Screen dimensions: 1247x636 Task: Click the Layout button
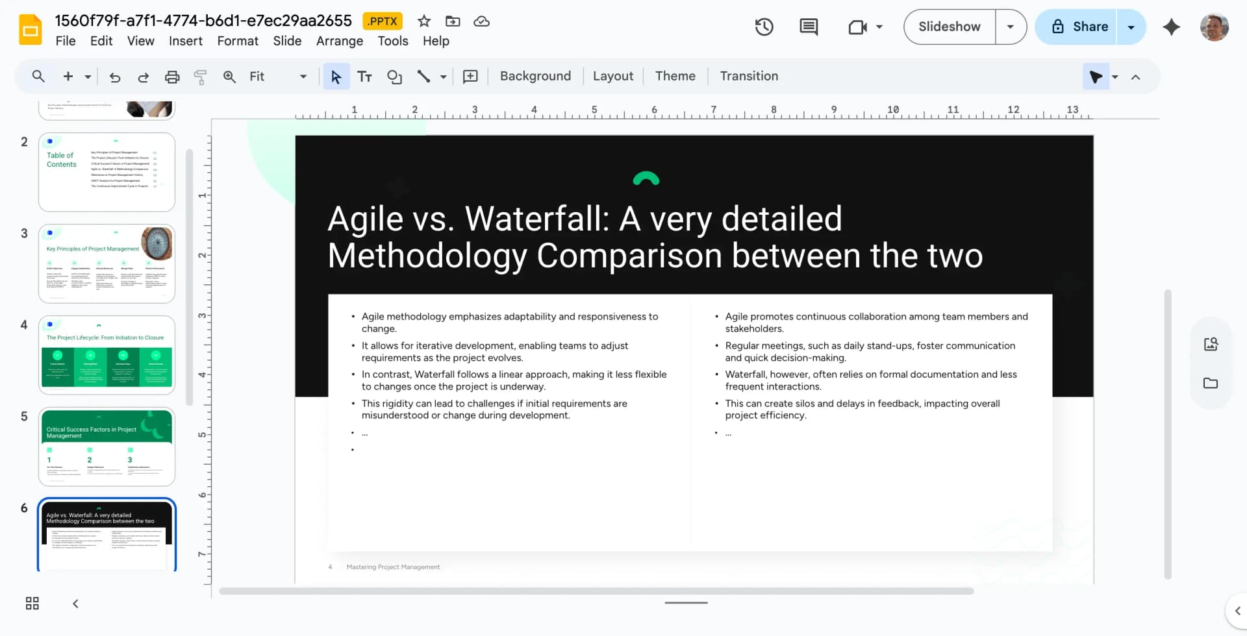[612, 76]
